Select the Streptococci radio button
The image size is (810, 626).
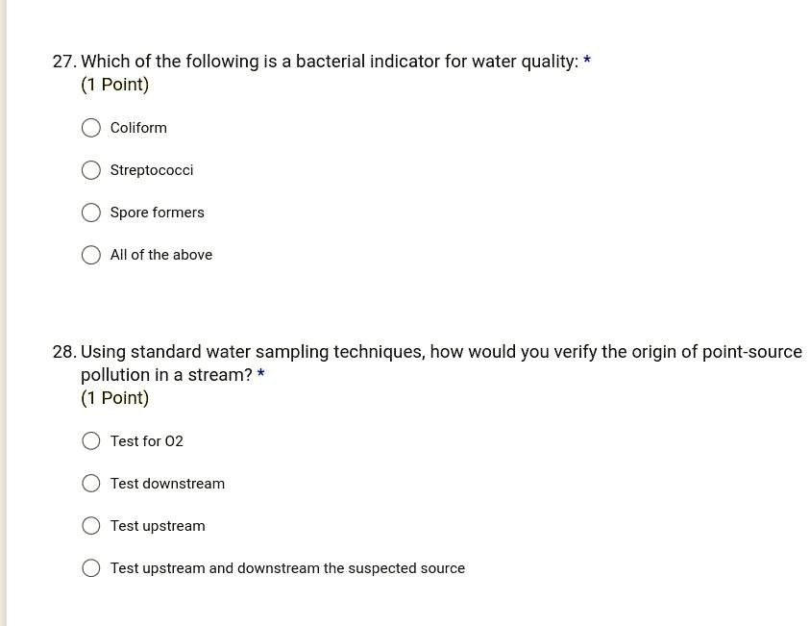tap(90, 170)
